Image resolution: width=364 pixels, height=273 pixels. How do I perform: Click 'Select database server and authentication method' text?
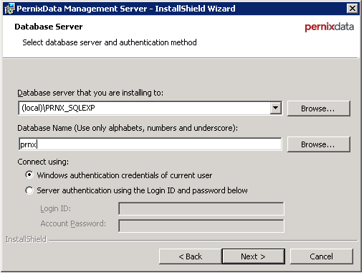(110, 42)
